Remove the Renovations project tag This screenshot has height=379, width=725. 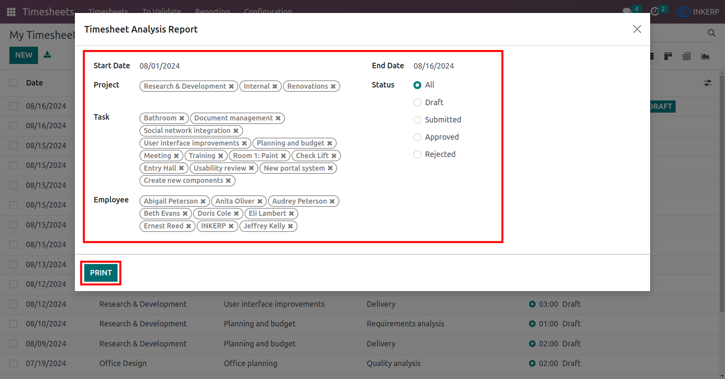tap(333, 86)
